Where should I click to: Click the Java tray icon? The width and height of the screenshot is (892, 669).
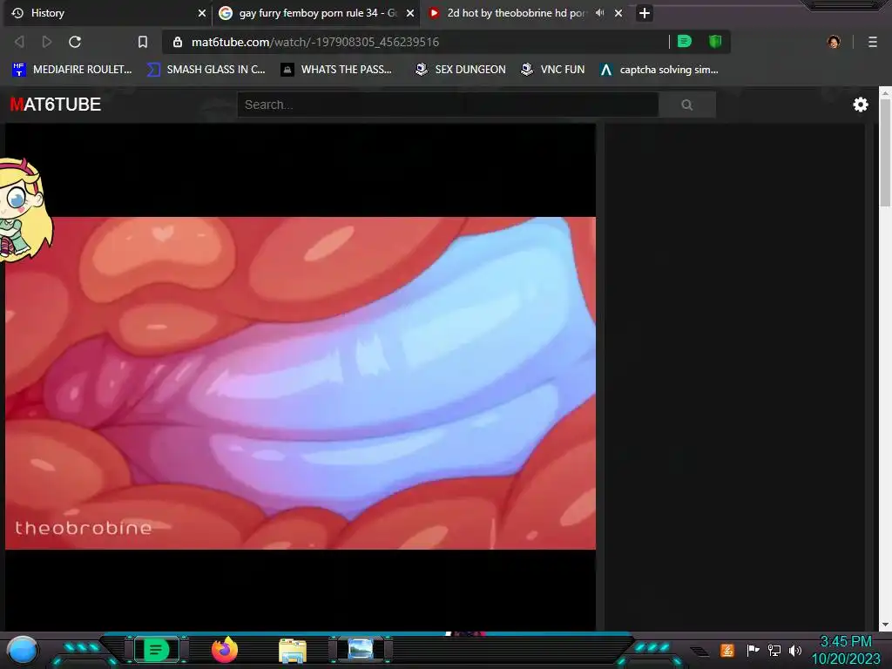coord(727,650)
